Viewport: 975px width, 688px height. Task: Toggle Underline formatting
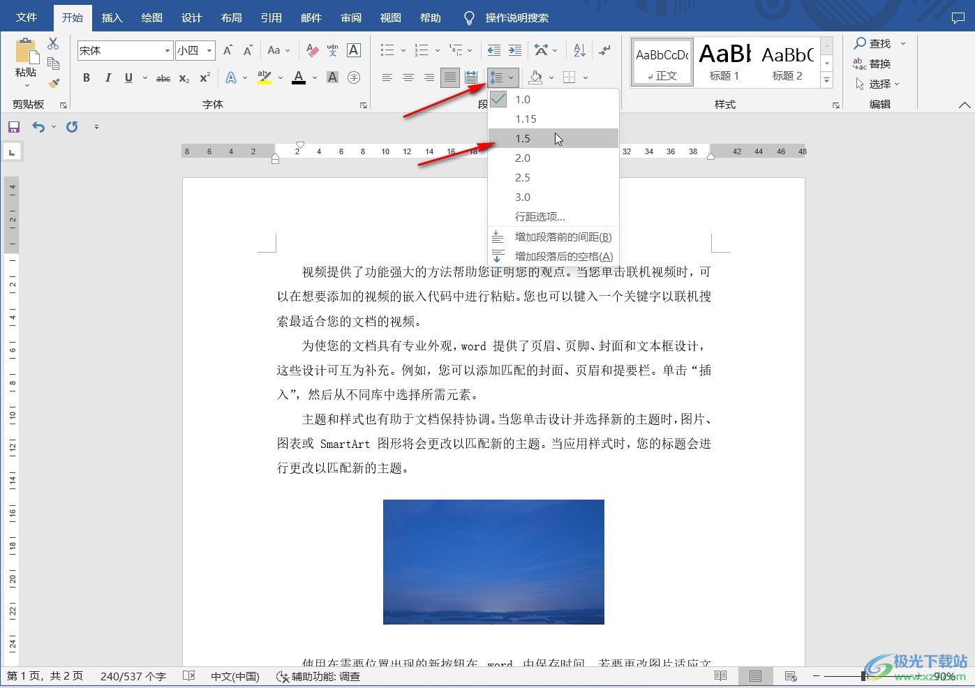click(x=128, y=78)
